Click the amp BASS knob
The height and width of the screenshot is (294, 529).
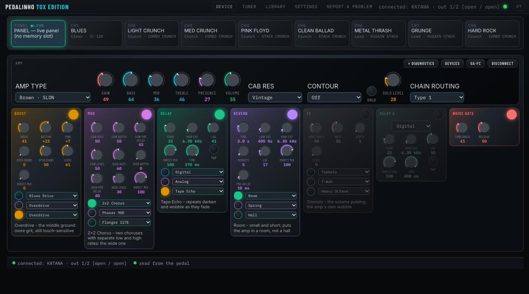[x=131, y=80]
